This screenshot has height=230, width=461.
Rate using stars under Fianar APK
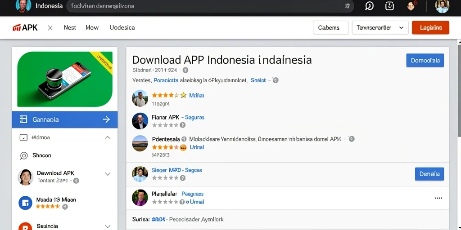tap(165, 125)
